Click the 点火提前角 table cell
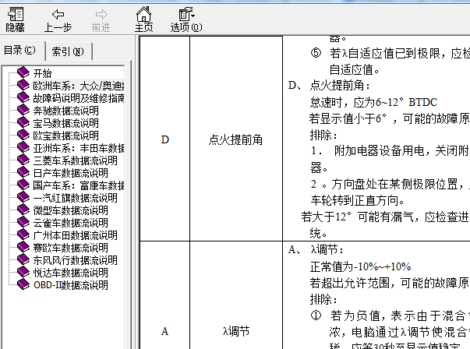 (x=236, y=139)
